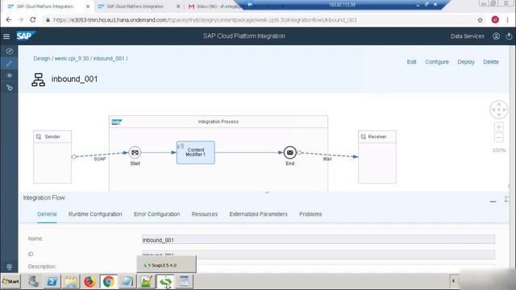Click the SAP logo in header
Screen dimensions: 516x290
coord(25,35)
